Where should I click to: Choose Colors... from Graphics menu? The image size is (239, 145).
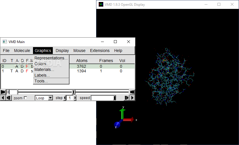(x=51, y=64)
